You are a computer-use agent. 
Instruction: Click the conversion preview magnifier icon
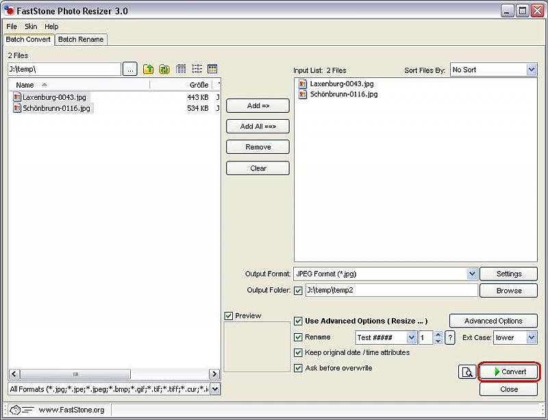click(x=467, y=372)
